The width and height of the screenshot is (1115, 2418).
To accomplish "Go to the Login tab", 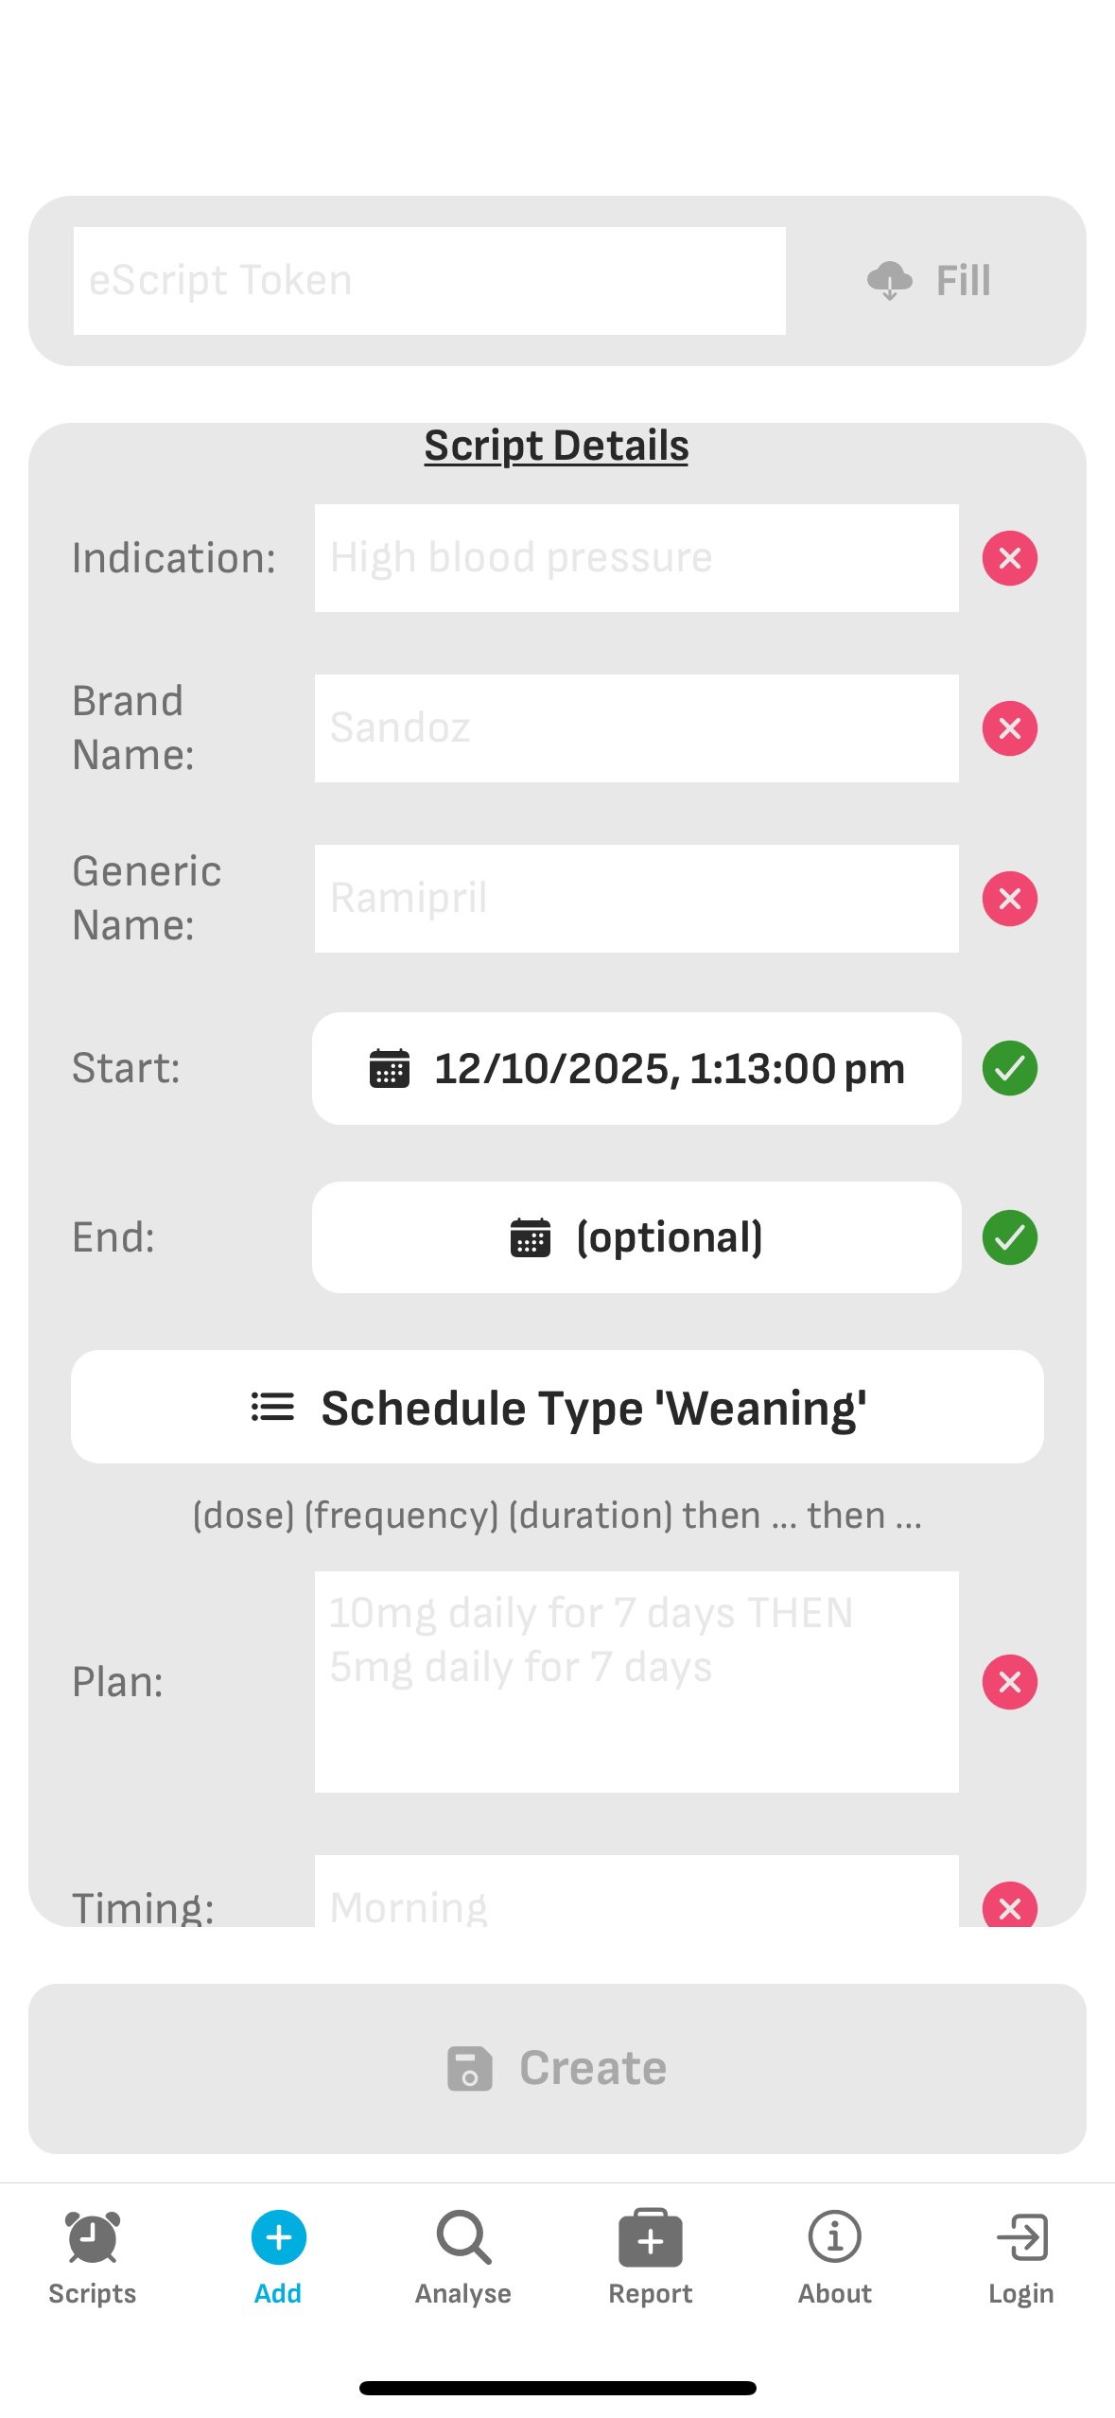I will [x=1021, y=2257].
